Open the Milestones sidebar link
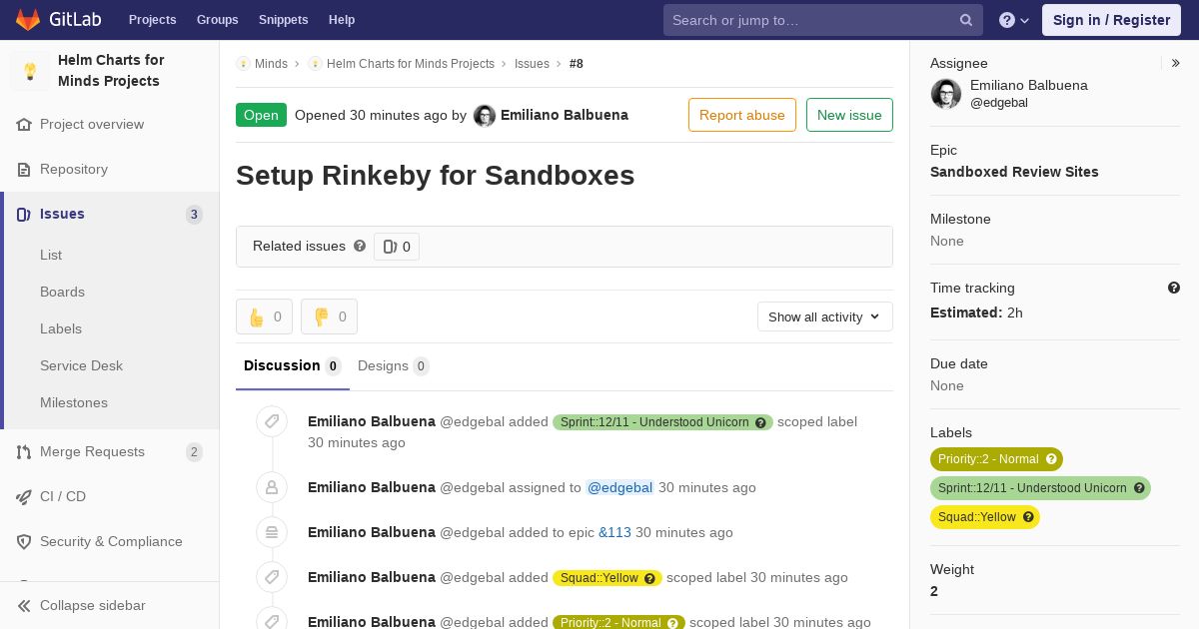The height and width of the screenshot is (629, 1199). (x=74, y=403)
